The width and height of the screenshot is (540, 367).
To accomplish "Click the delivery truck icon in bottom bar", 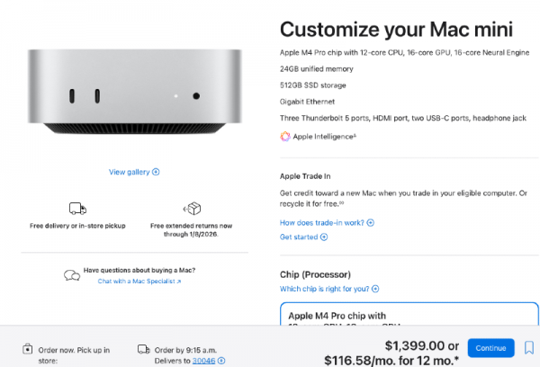I will pos(143,349).
